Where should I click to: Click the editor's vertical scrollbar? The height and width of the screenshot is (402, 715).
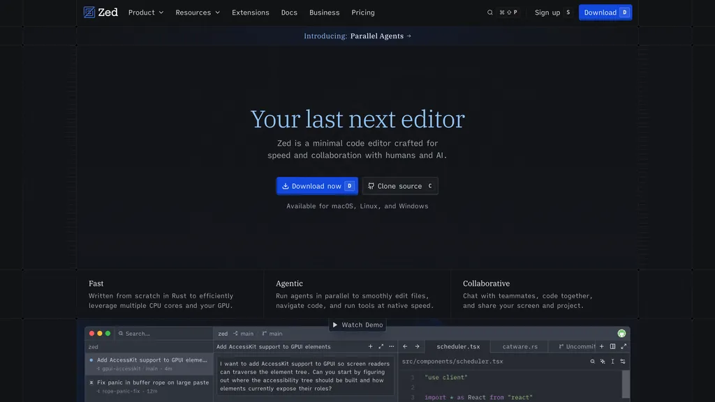[x=626, y=384]
